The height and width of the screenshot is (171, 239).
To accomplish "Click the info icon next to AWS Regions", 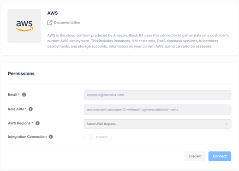I will pos(37,123).
